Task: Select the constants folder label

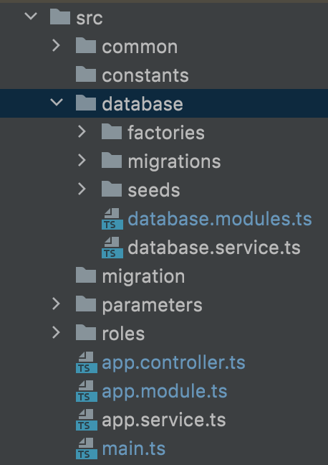Action: click(145, 75)
